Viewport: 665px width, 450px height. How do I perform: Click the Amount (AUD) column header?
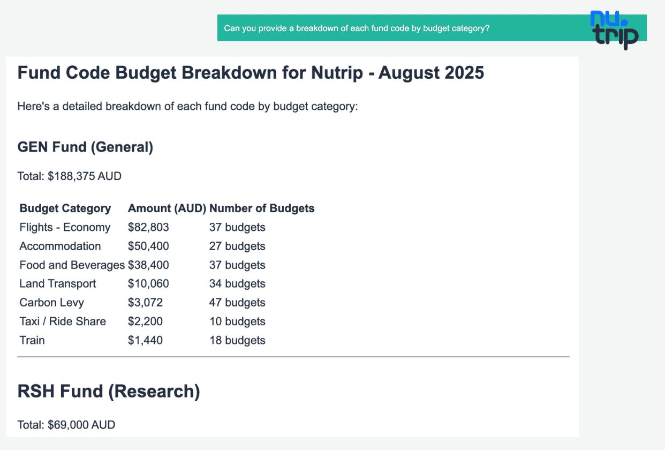[167, 208]
